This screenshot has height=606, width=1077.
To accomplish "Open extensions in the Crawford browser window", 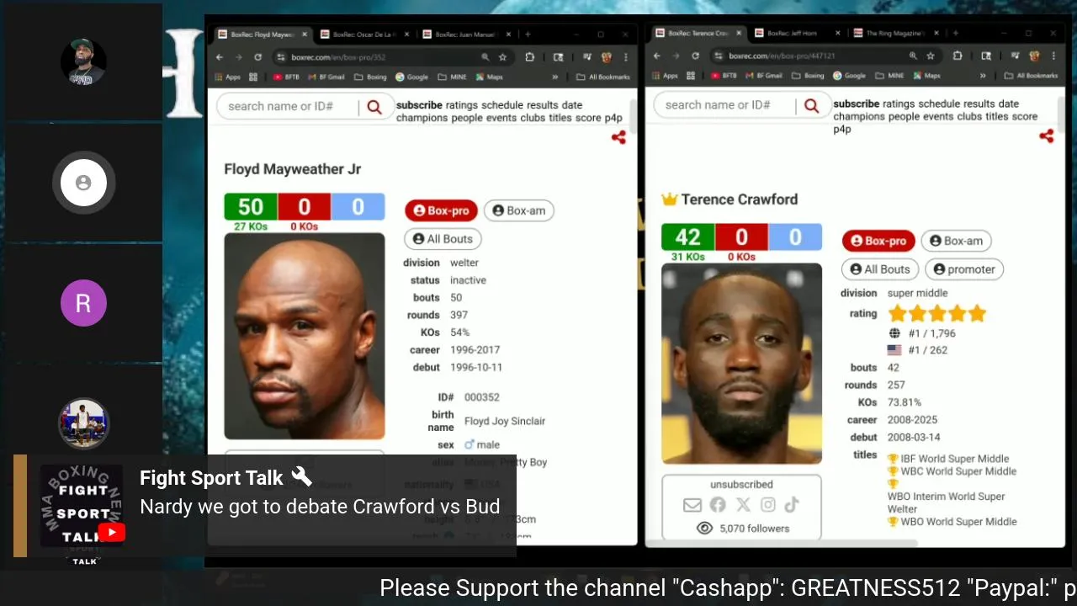I will 958,56.
